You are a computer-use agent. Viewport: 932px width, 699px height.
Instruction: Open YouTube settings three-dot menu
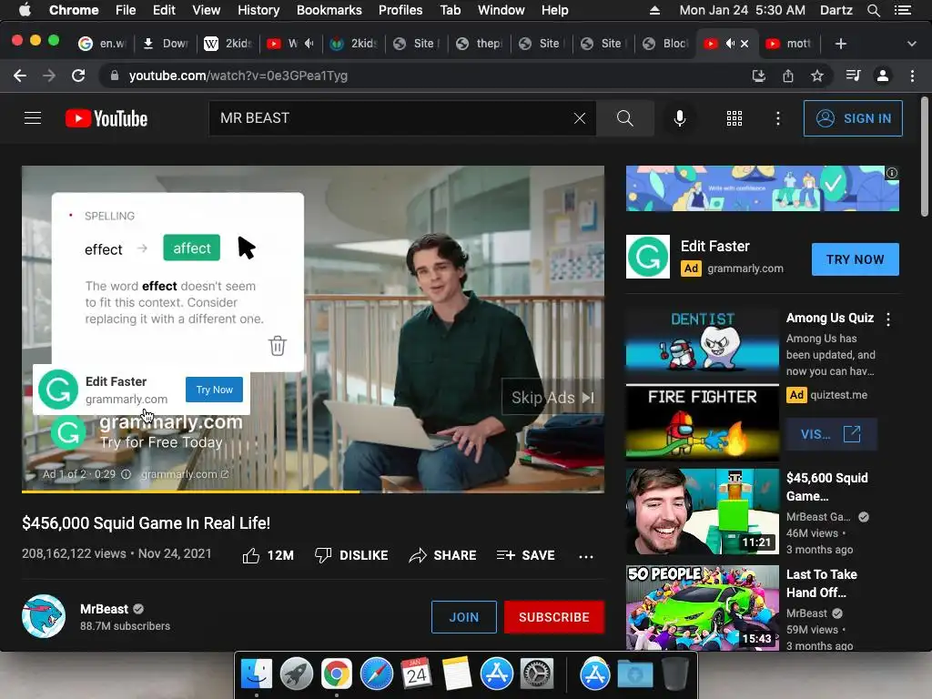tap(777, 118)
